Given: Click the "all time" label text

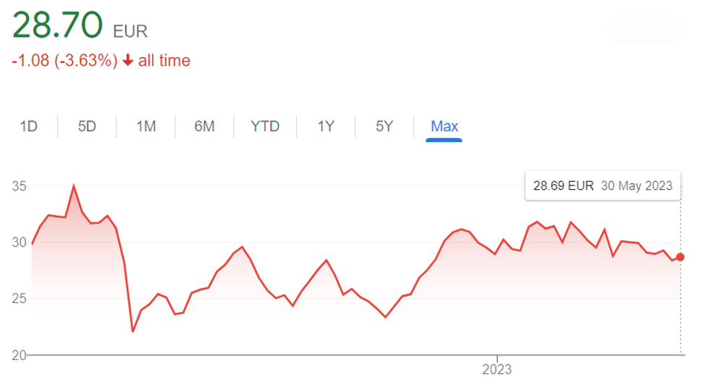Looking at the screenshot, I should coord(164,61).
